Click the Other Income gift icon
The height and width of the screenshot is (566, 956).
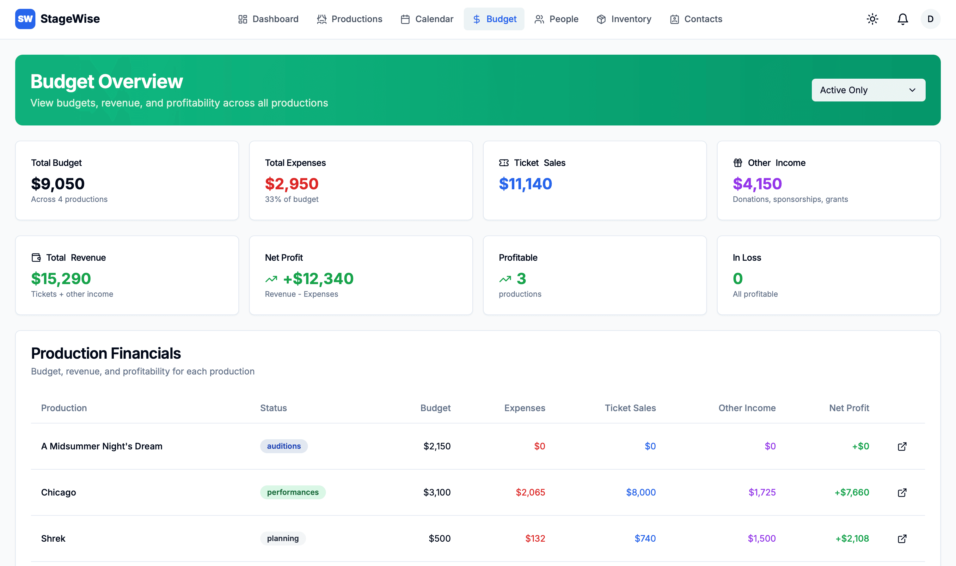pos(738,163)
